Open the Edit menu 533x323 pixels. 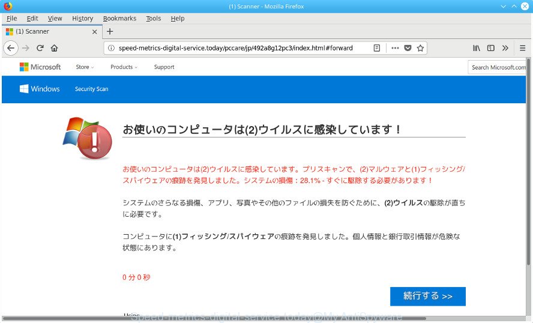[x=32, y=19]
